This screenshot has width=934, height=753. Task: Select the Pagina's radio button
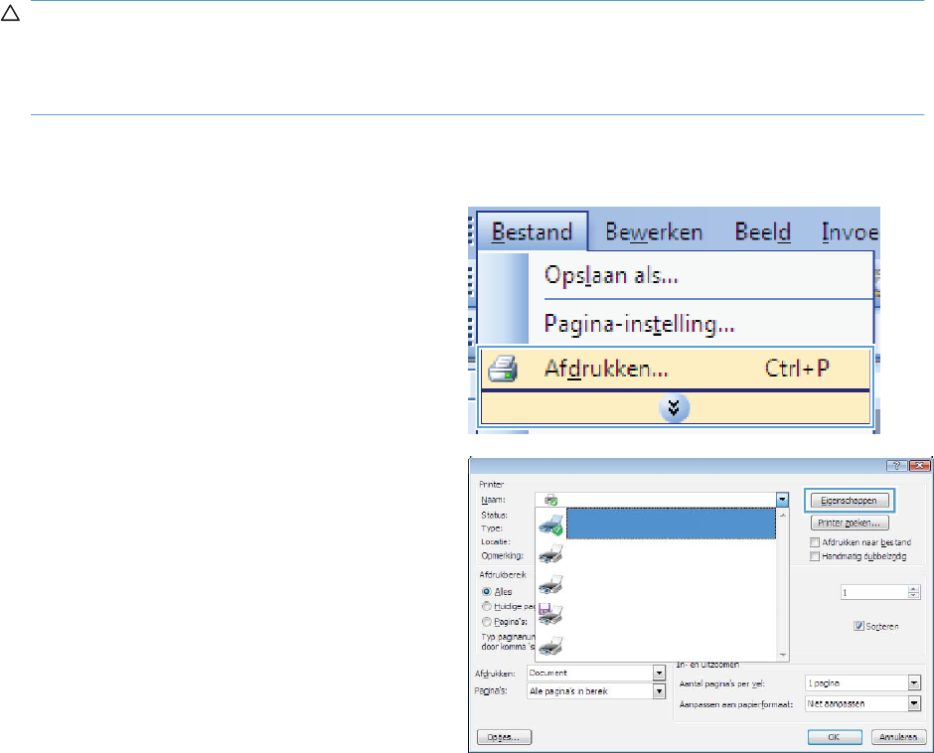click(487, 622)
